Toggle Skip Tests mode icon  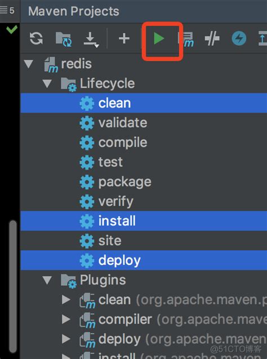(212, 38)
